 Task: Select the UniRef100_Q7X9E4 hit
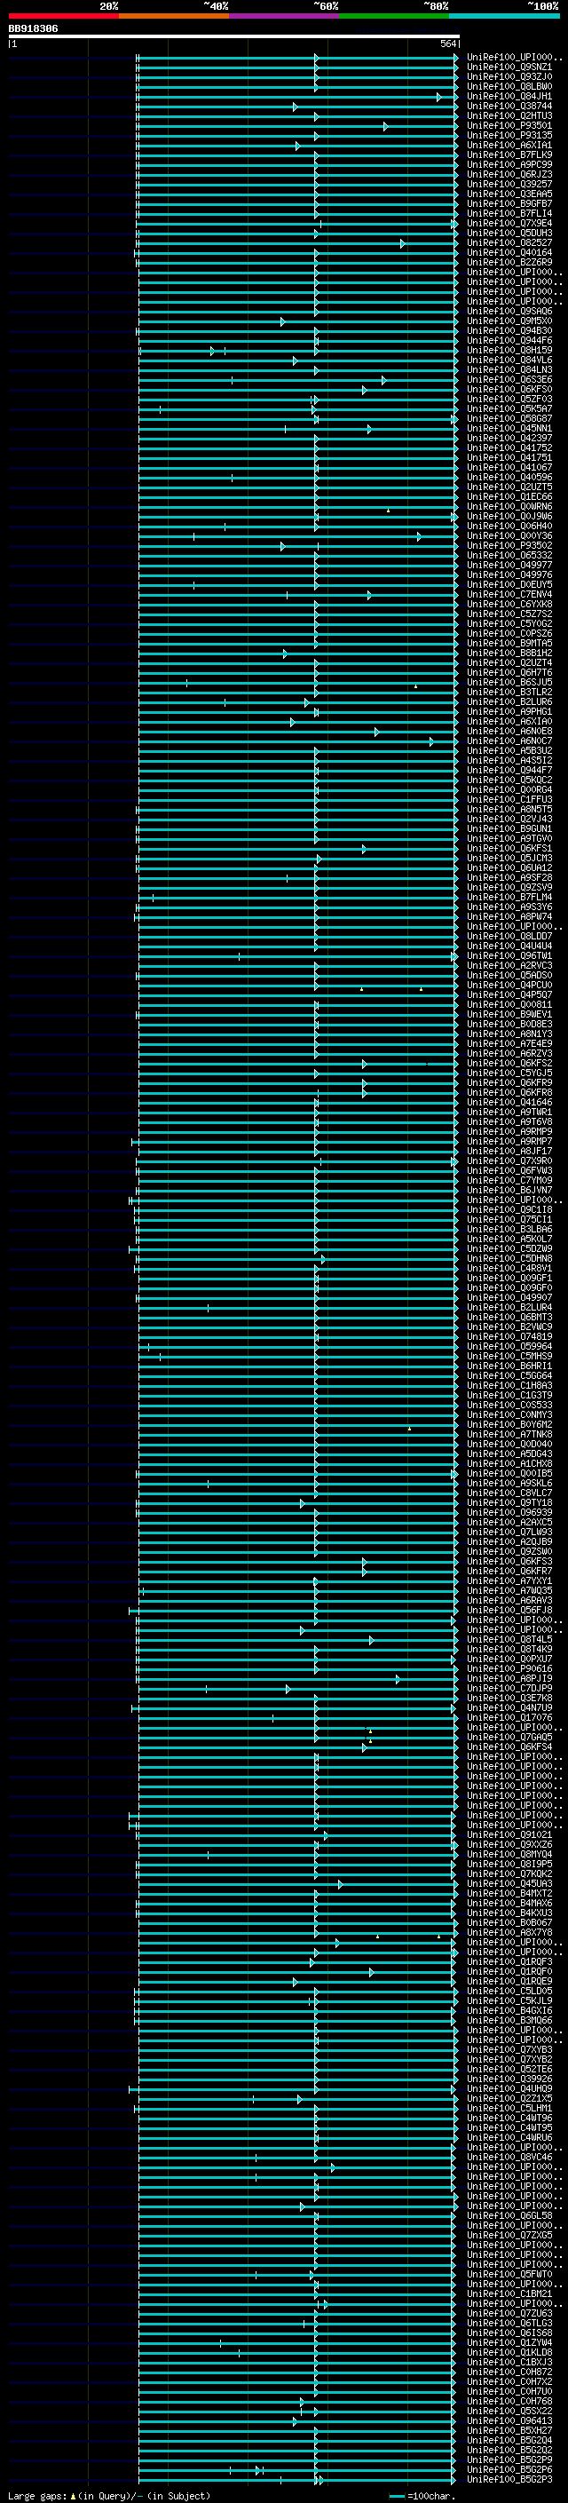click(509, 224)
